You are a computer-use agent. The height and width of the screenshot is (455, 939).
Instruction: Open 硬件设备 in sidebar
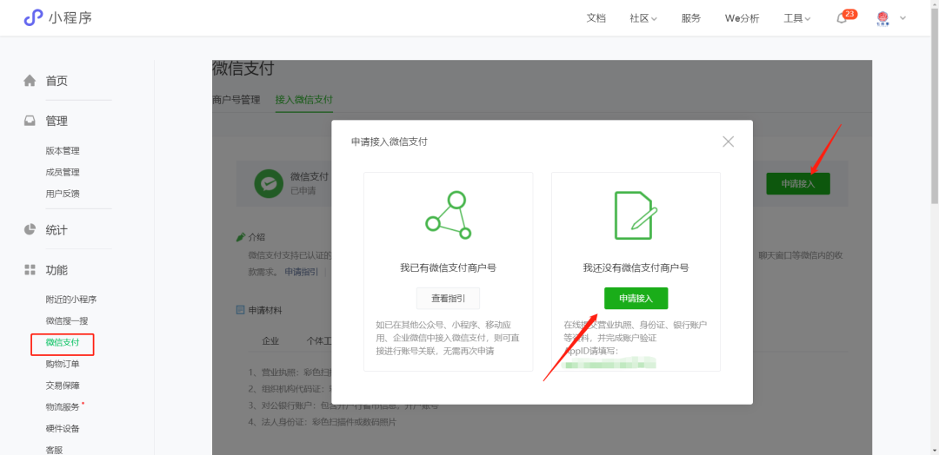63,428
